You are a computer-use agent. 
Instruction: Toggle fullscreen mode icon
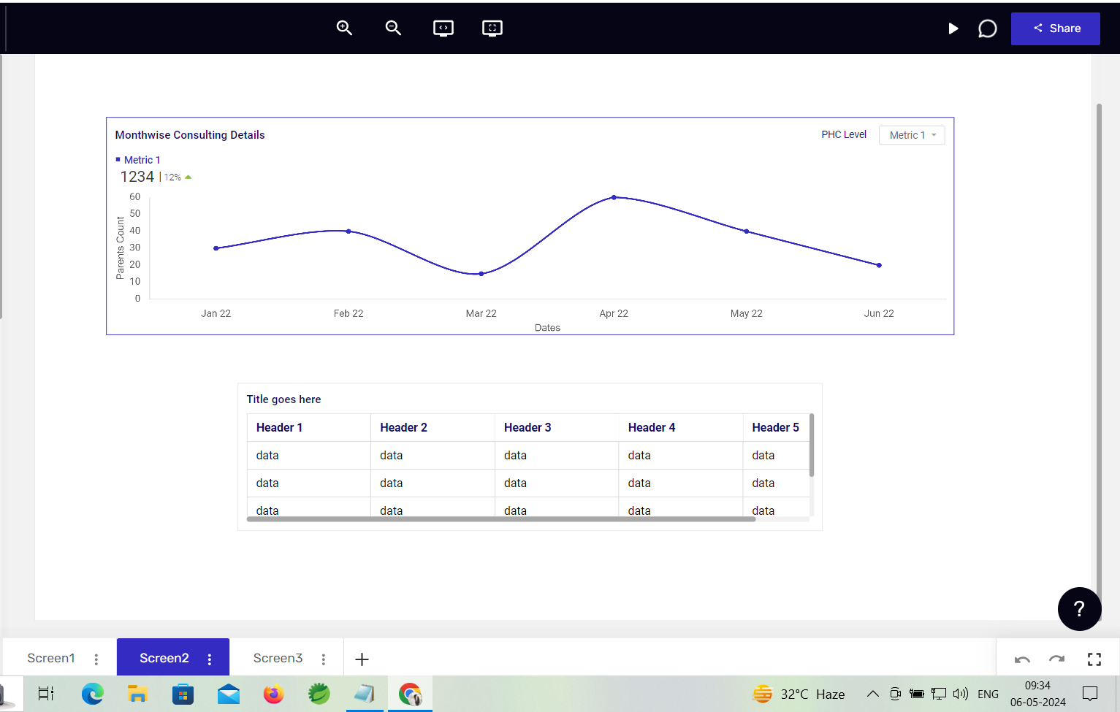click(x=1094, y=659)
